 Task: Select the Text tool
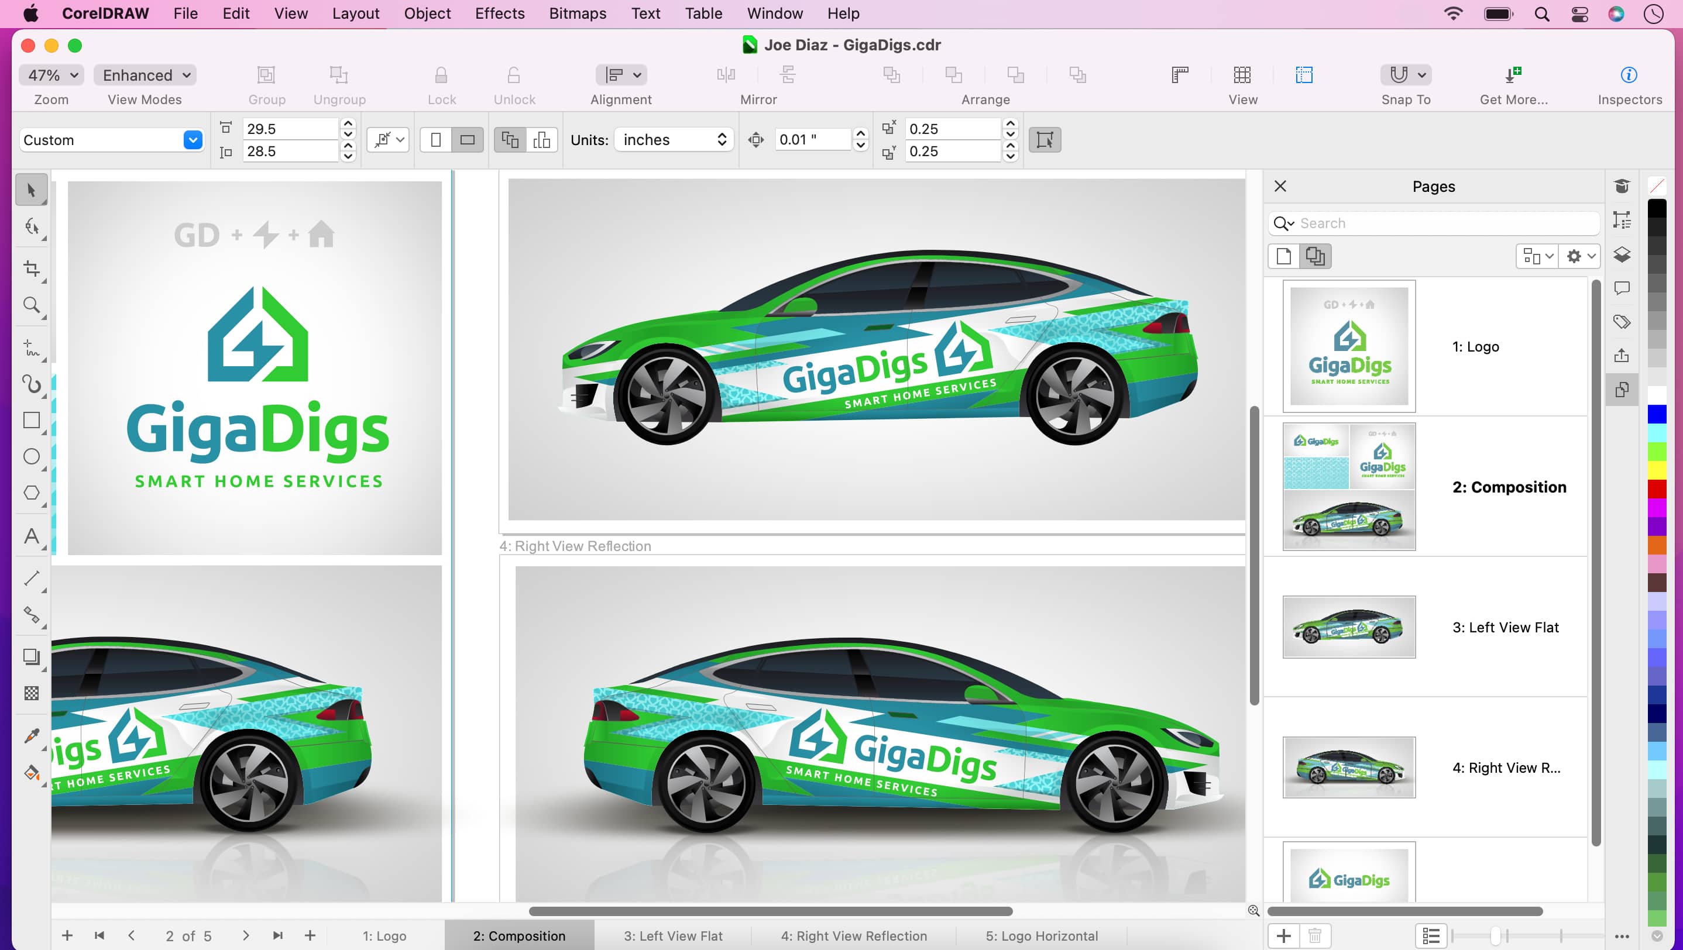(32, 536)
